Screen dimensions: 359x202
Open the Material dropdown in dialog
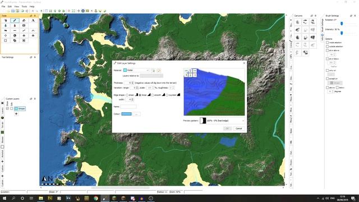click(x=136, y=70)
